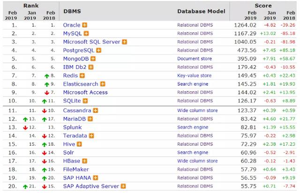
Task: Click the plus icon next to MySQL
Action: pyautogui.click(x=86, y=33)
